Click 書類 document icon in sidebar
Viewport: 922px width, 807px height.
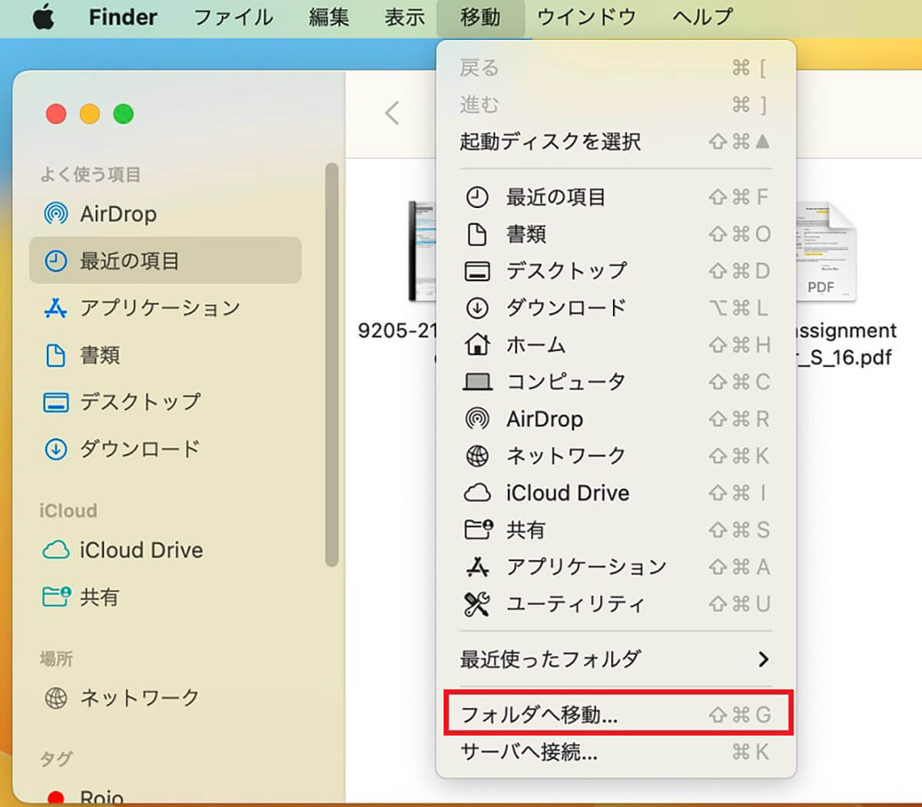click(x=55, y=356)
